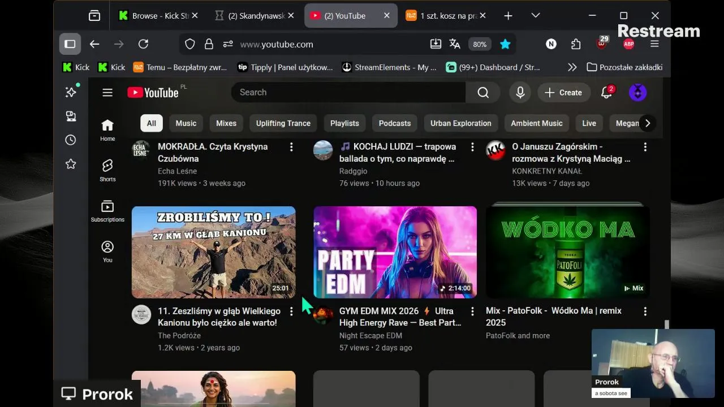Open the Tipply Panel użytkownika bookmark
This screenshot has width=724, height=407.
pyautogui.click(x=285, y=67)
